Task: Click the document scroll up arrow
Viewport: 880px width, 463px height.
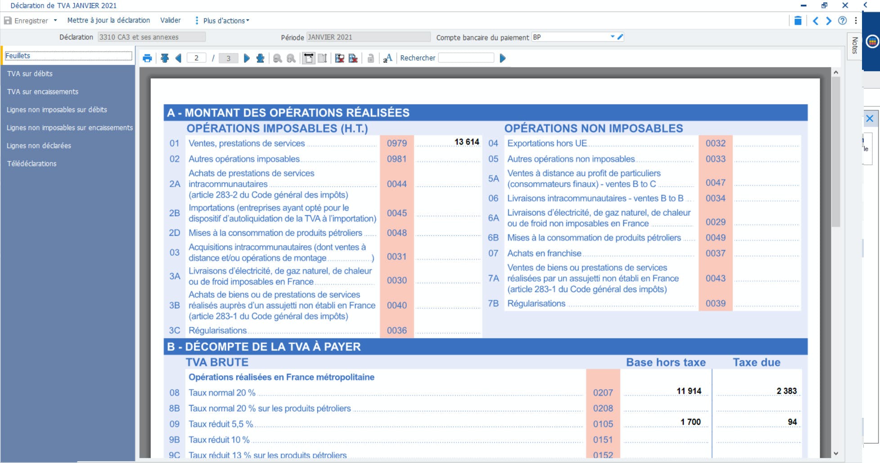Action: [x=836, y=72]
